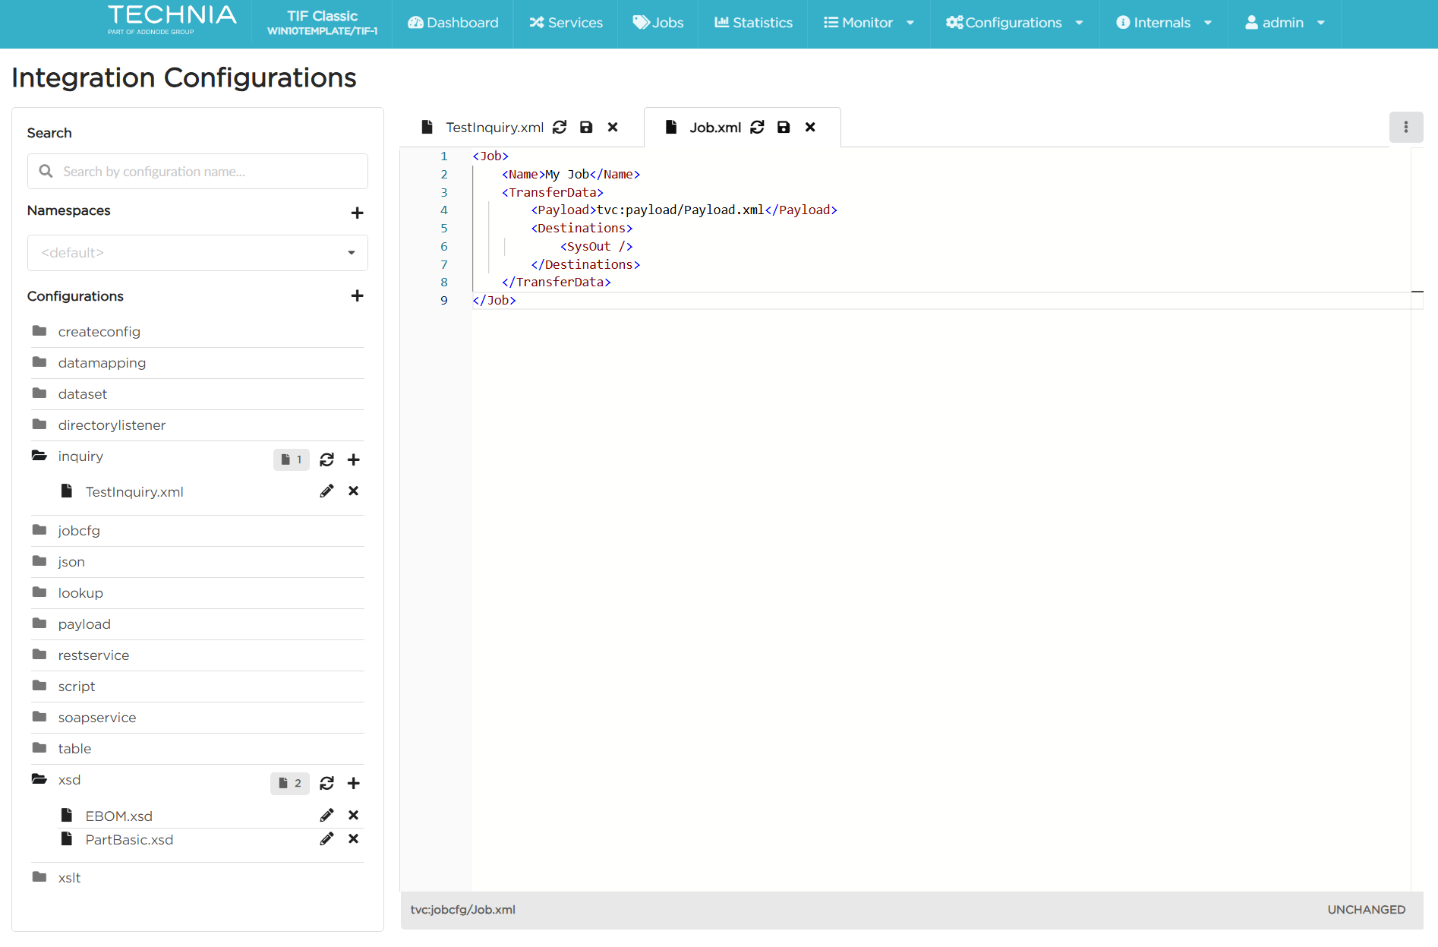Go to the Statistics page
Image resolution: width=1438 pixels, height=947 pixels.
click(x=753, y=23)
